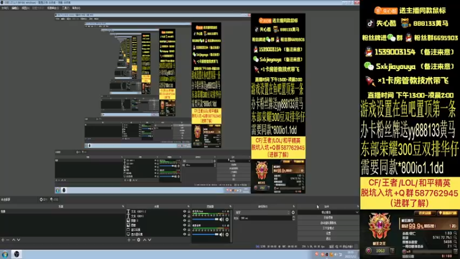Open the 视图 menu
460x259 pixels.
pyautogui.click(x=25, y=8)
